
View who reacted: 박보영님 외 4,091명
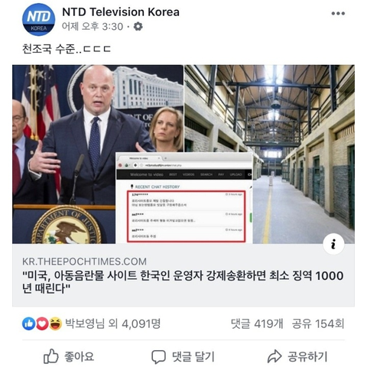[113, 323]
